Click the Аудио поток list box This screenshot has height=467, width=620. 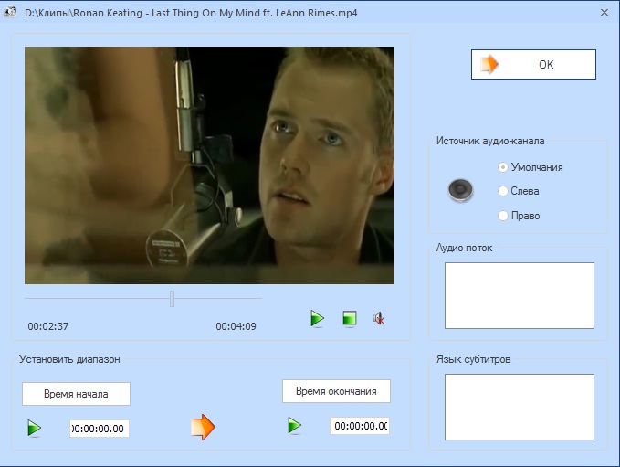pos(519,295)
